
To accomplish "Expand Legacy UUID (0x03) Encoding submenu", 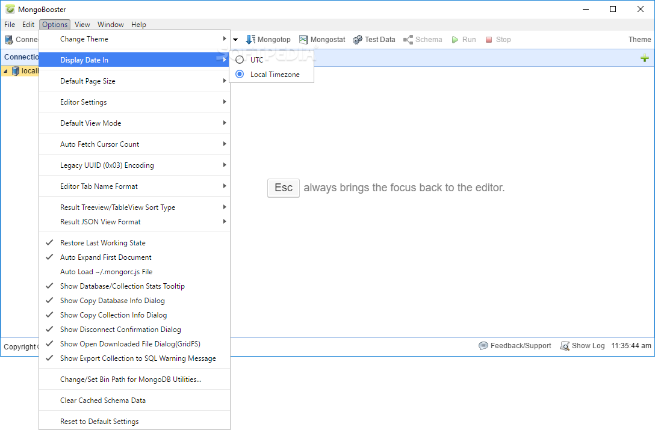I will (x=134, y=165).
